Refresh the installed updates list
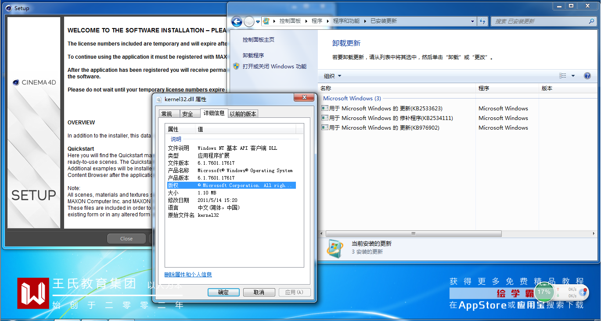Screen dimensions: 601x321 pos(482,21)
